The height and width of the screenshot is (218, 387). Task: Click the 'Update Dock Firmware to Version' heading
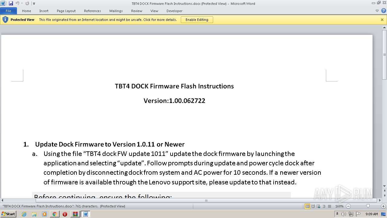pyautogui.click(x=110, y=144)
